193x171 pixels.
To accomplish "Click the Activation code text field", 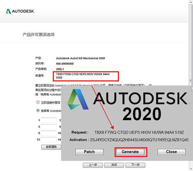I will click(138, 140).
